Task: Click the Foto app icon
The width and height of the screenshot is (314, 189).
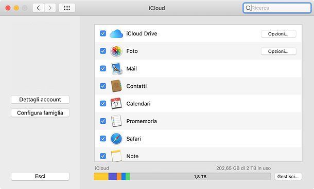Action: coord(116,51)
